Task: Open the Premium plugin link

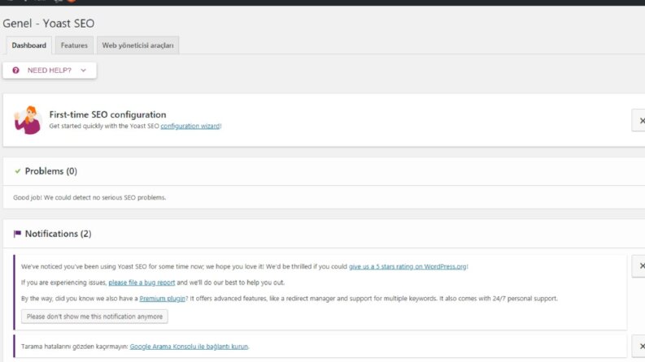Action: click(163, 299)
